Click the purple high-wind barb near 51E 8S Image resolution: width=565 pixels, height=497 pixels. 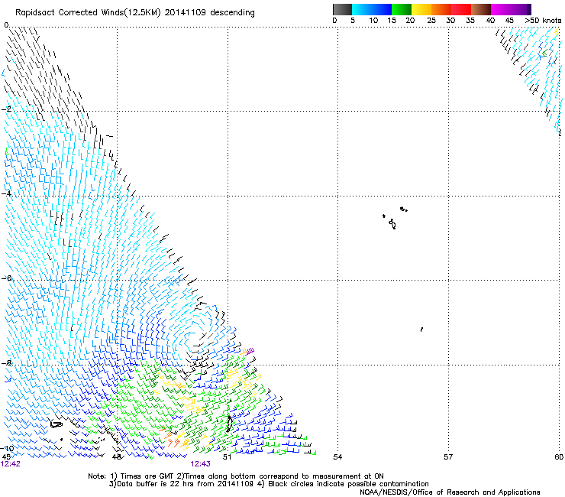pyautogui.click(x=250, y=351)
